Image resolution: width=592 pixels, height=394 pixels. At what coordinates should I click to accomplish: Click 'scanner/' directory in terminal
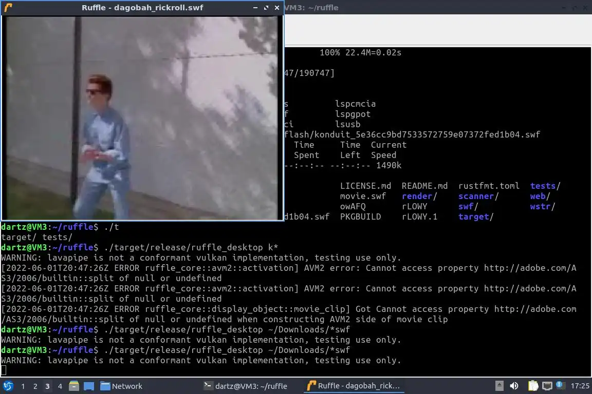pyautogui.click(x=478, y=196)
